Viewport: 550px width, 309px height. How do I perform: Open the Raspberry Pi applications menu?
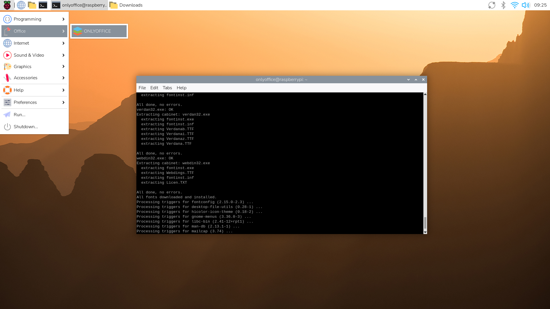click(7, 5)
